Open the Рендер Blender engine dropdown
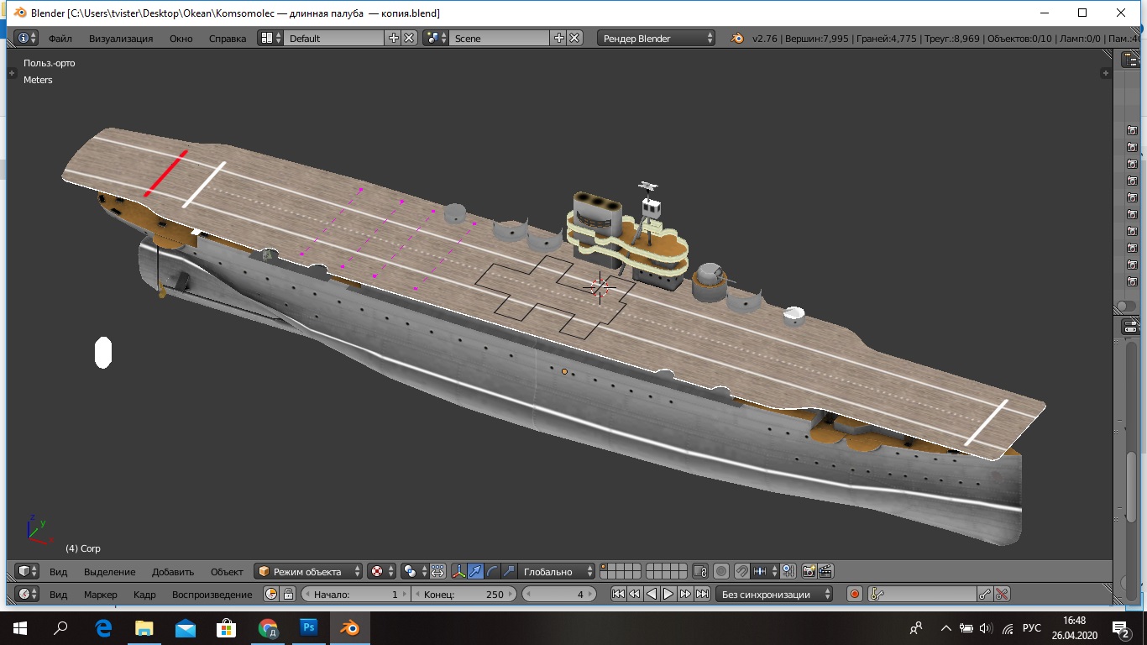The image size is (1147, 645). coord(657,38)
